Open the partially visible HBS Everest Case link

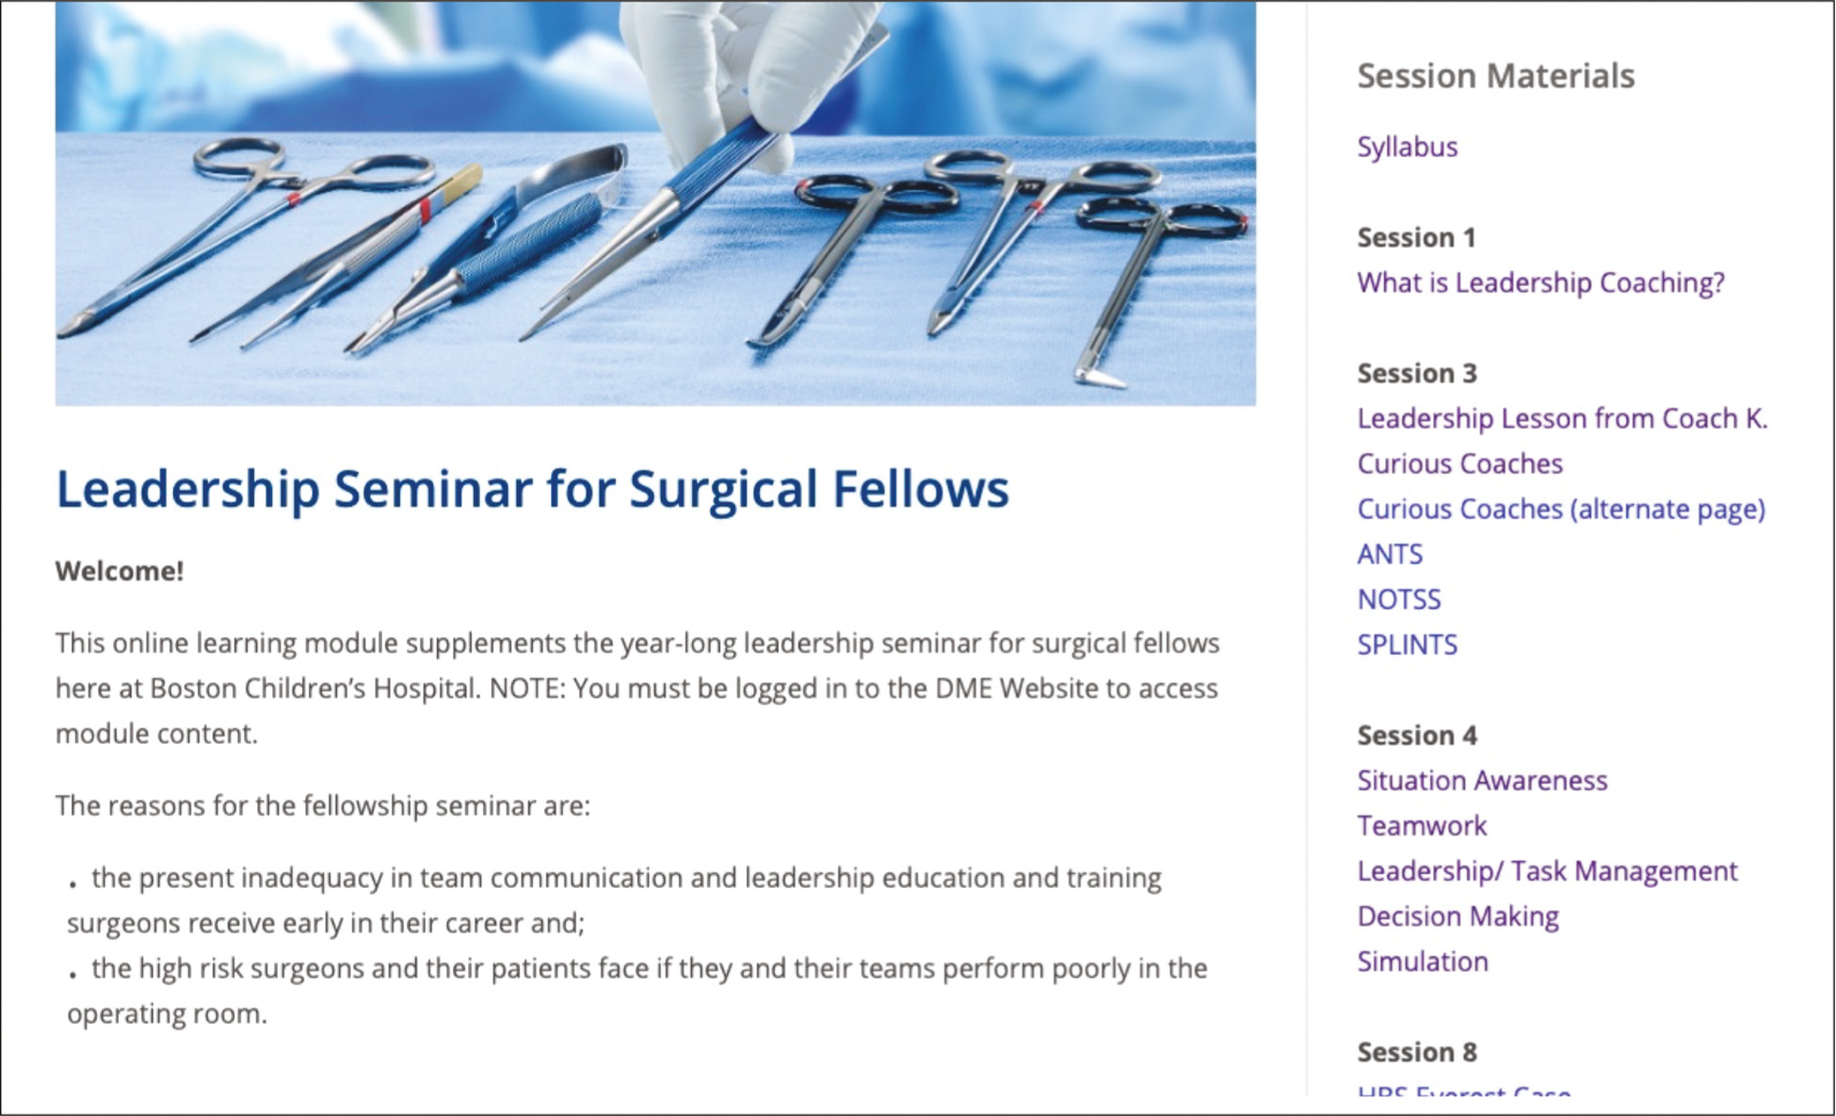[1464, 1091]
